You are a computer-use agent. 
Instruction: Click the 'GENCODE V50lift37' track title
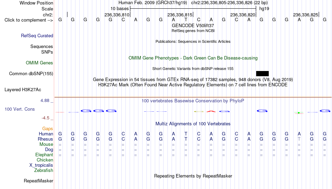pos(193,25)
